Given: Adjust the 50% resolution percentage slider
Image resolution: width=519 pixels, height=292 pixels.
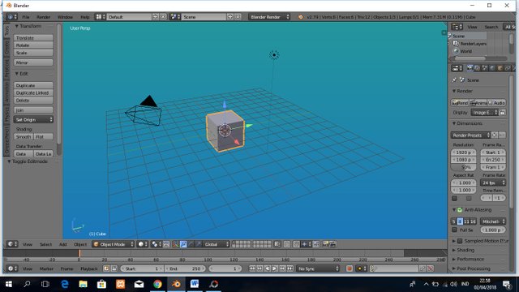Looking at the screenshot, I should coord(464,167).
